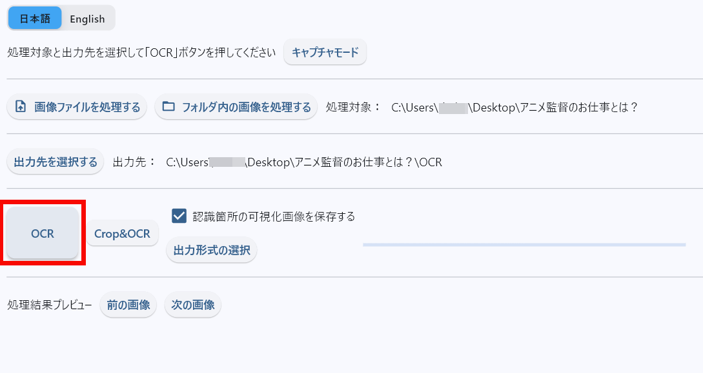Switch the interface language to English
The image size is (703, 373).
[x=87, y=19]
